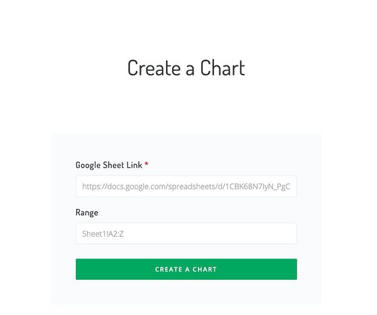Screen dimensions: 377x315
Task: Click the CREATE text on the green button
Action: click(168, 269)
